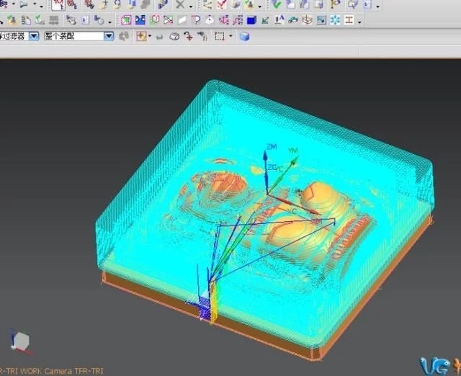Click the snowflake icon in second toolbar
This screenshot has width=461, height=376.
[335, 20]
